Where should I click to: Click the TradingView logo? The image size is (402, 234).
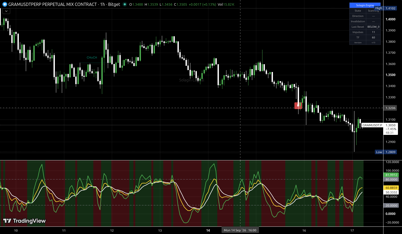click(24, 221)
